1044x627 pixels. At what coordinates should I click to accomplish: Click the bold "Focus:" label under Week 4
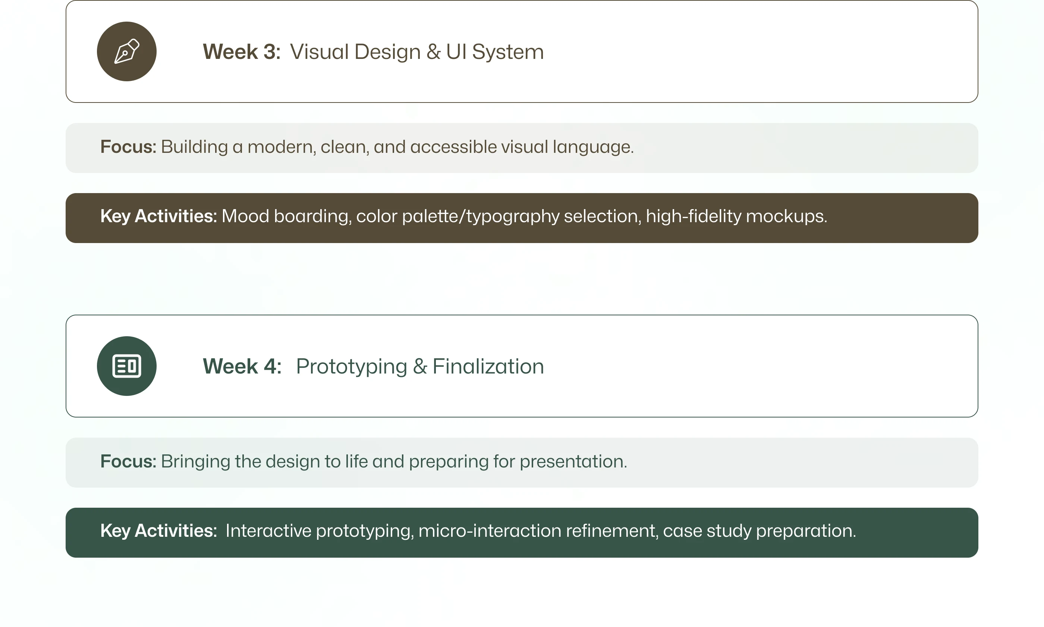tap(128, 461)
